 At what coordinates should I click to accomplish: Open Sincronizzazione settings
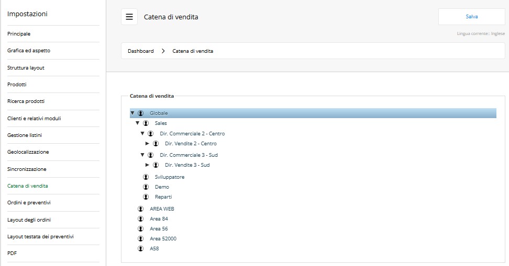27,169
